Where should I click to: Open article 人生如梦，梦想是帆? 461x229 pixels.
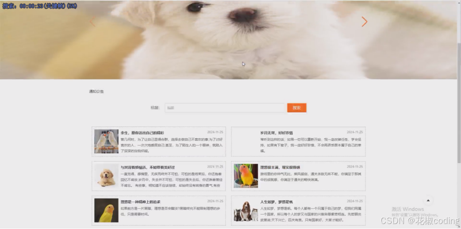(x=276, y=202)
